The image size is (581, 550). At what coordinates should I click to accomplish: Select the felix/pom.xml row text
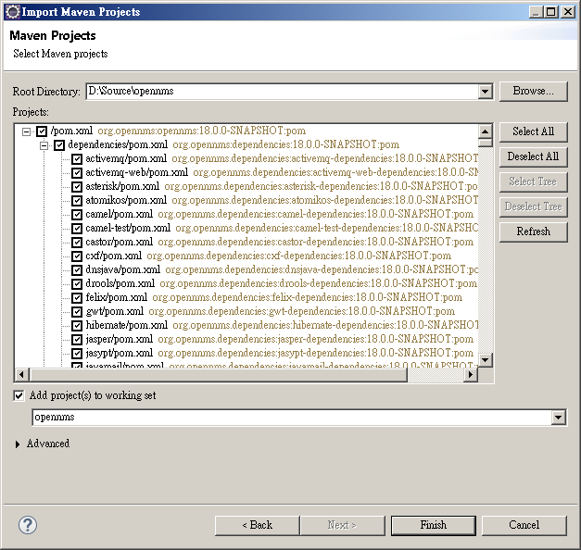tap(117, 298)
